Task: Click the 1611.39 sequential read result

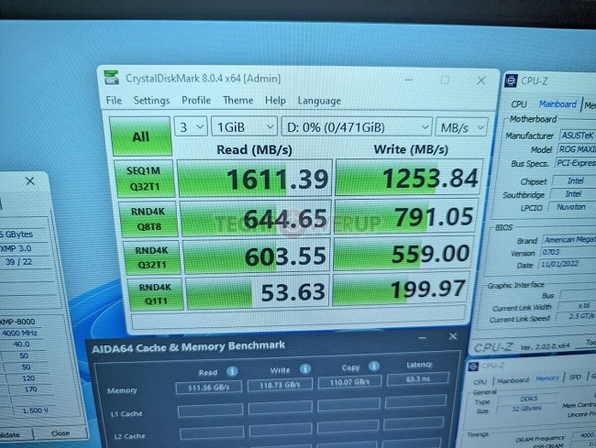Action: [x=255, y=179]
